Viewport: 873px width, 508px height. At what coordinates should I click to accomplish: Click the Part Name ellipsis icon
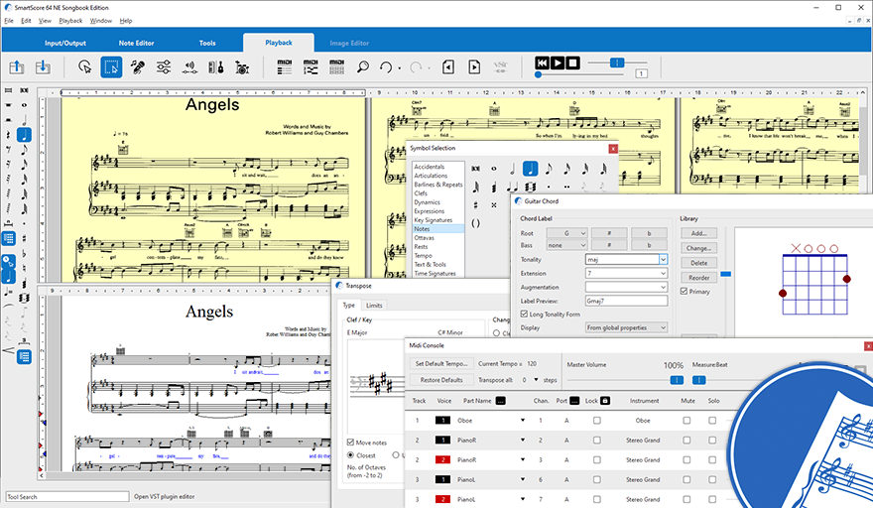coord(501,401)
